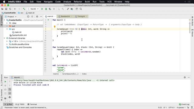Open the MainKt run configuration dropdown
Viewport: 194px width, 109px height.
[33, 9]
